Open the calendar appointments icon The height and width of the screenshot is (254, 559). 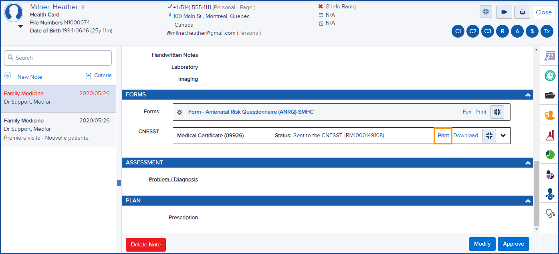549,56
